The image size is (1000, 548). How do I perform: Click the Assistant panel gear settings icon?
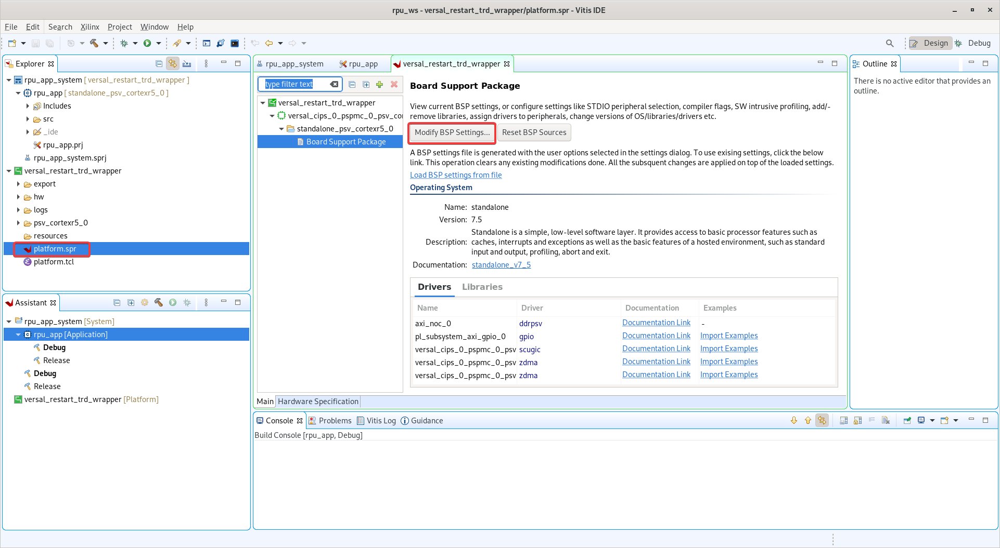click(145, 302)
